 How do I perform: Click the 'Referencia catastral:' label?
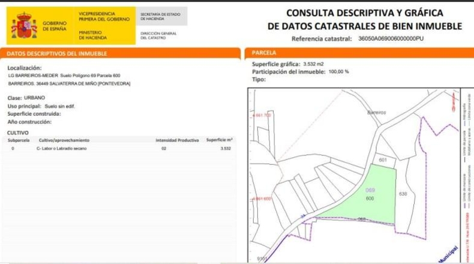tap(322, 39)
